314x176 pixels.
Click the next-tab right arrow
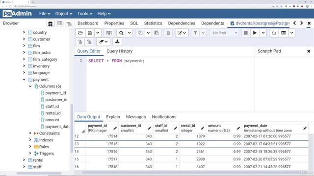pyautogui.click(x=301, y=23)
